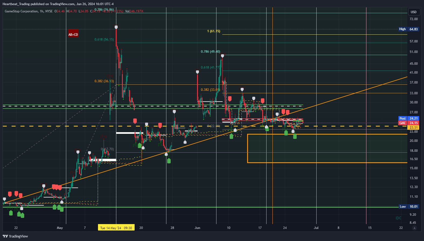Click the TradingView logo at bottom left

tap(15, 236)
